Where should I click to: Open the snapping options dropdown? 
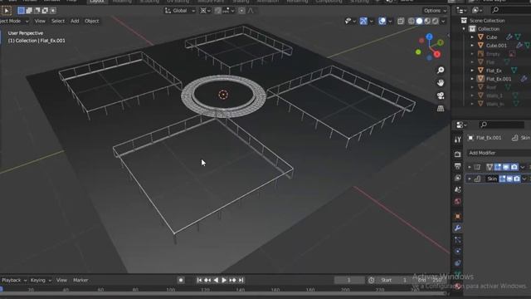point(229,11)
